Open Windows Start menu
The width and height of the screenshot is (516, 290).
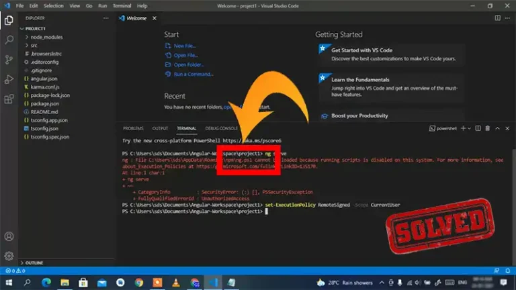click(x=9, y=283)
